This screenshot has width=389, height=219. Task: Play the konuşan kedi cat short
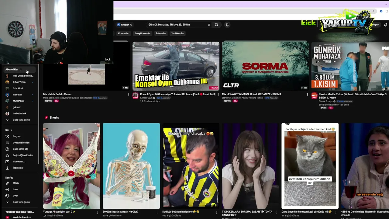(x=310, y=166)
